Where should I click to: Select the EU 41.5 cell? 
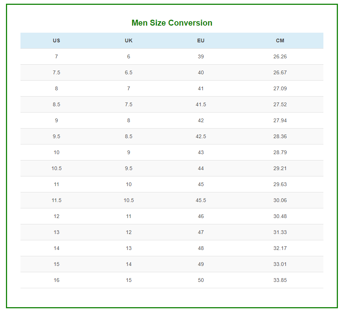201,104
